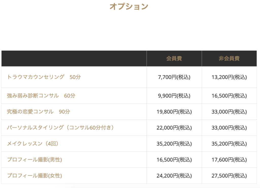Screen dimensions: 260x188
Task: Open the トラウマカウンセリング 50分 option
Action: point(44,77)
